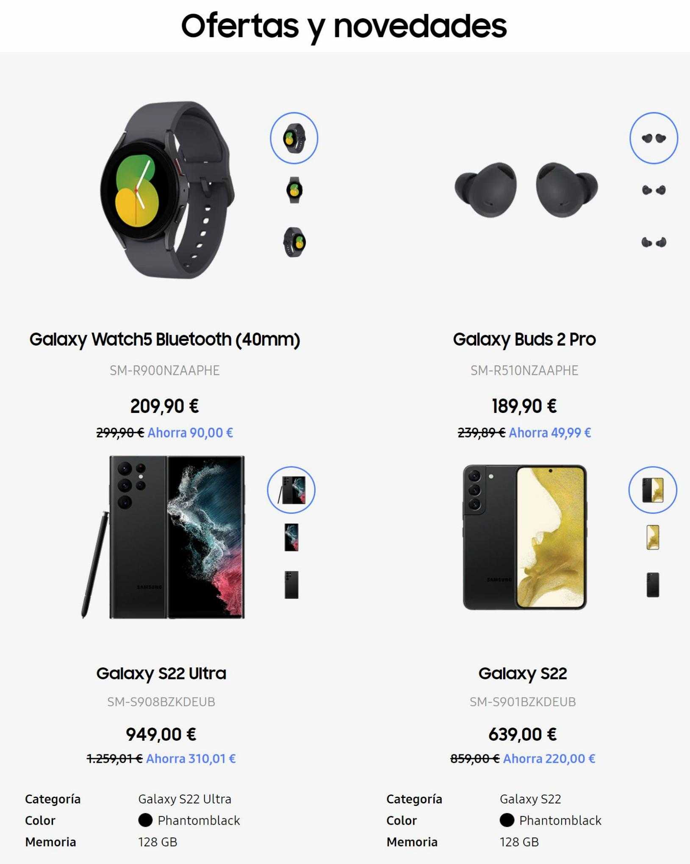This screenshot has height=864, width=690.
Task: Select Phantomblack color swatch for Galaxy S22
Action: tap(507, 820)
